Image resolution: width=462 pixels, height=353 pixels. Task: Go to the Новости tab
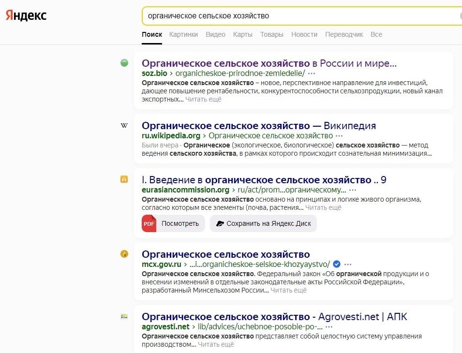pos(304,34)
